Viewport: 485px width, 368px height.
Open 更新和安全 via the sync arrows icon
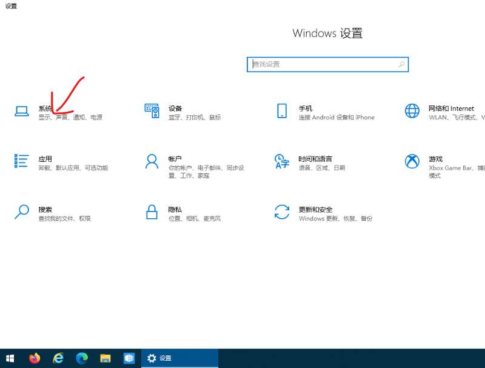tap(281, 213)
